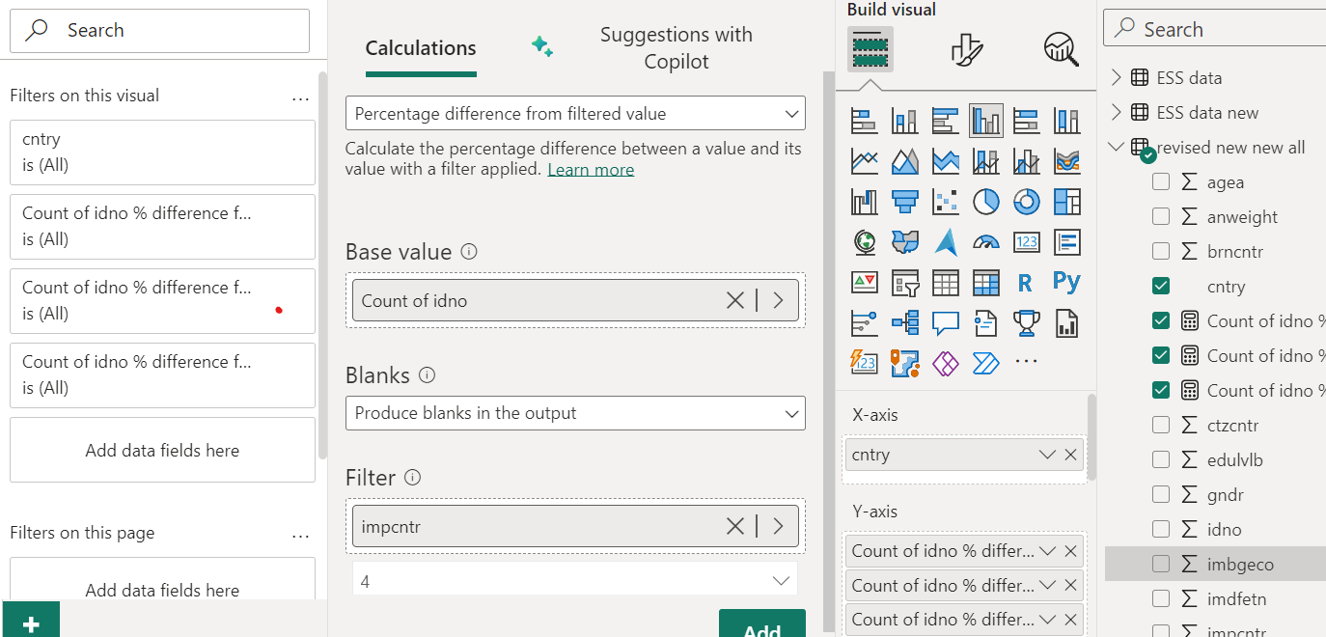This screenshot has width=1326, height=637.
Task: Open the Power Automate visual
Action: tap(985, 364)
